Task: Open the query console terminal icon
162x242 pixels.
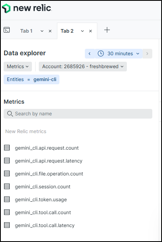Action: 6,30
